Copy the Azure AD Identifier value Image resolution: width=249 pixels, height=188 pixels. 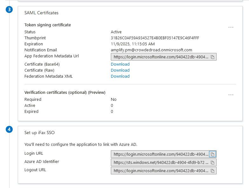[212, 162]
